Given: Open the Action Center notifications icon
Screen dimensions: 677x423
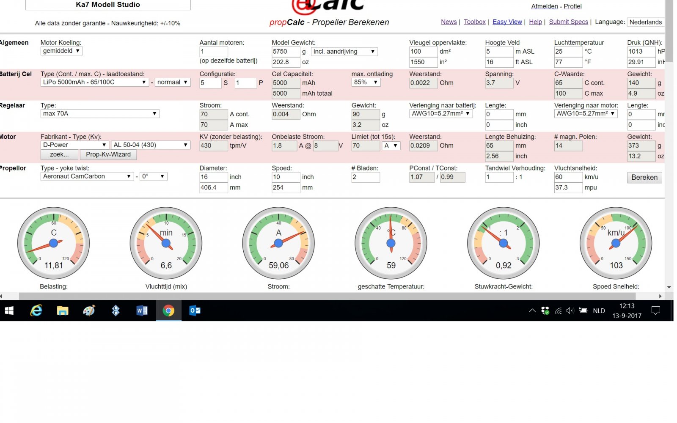Looking at the screenshot, I should (656, 311).
